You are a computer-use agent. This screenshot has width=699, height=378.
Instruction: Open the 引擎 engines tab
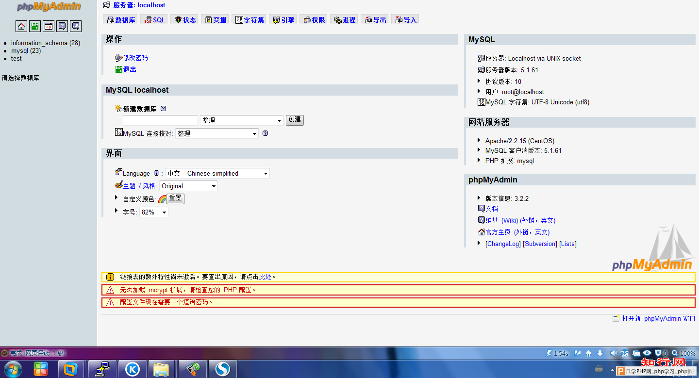tap(283, 20)
